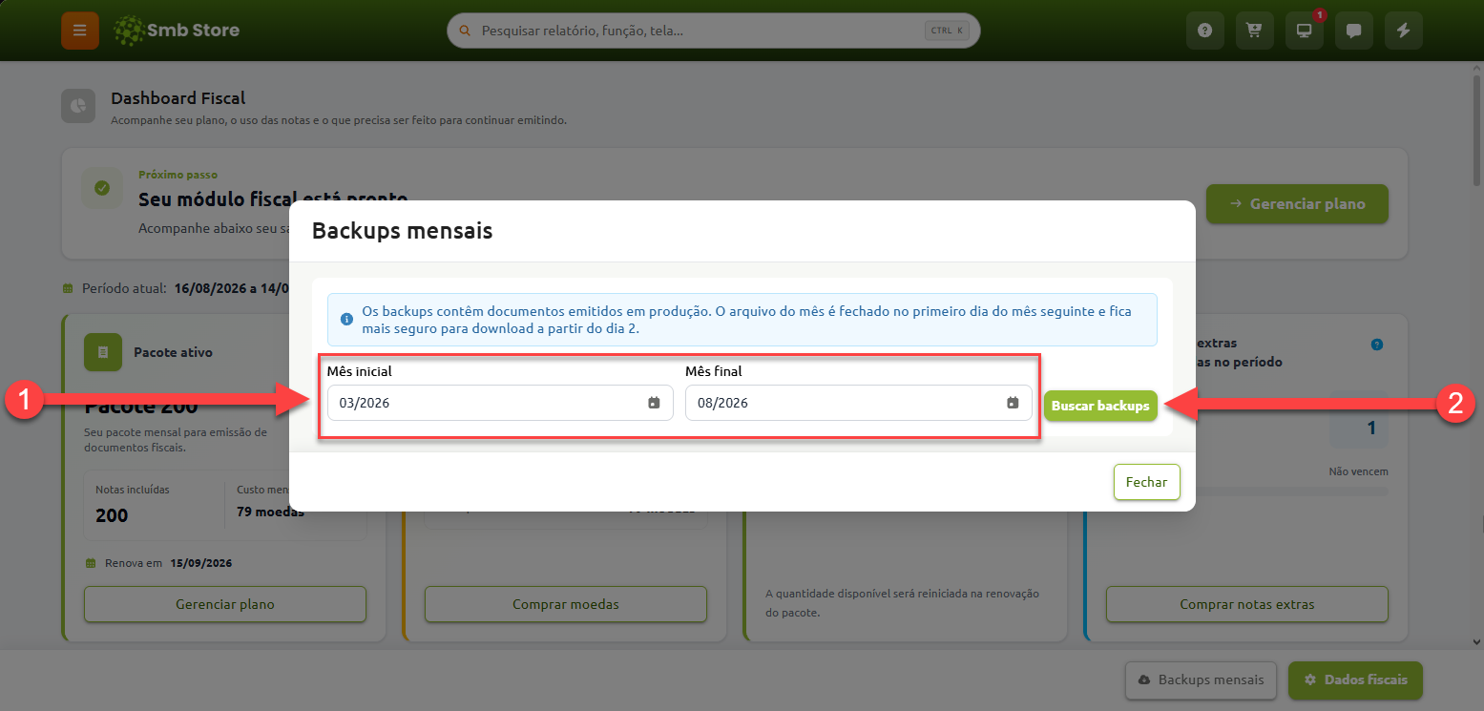Close the dialog with Fechar
Viewport: 1484px width, 711px height.
(1146, 482)
